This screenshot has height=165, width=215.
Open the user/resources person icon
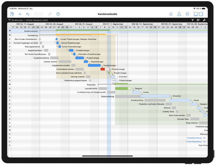coord(179,14)
